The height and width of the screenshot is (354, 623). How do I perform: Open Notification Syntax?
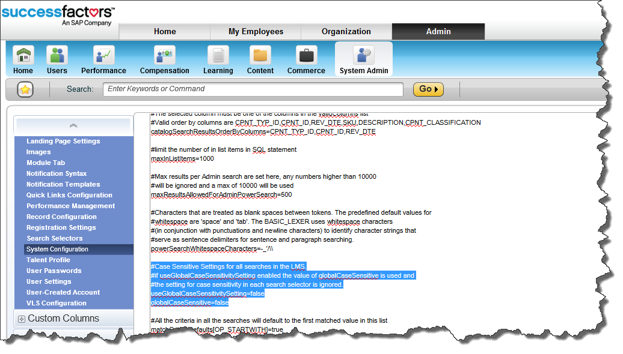tap(57, 173)
